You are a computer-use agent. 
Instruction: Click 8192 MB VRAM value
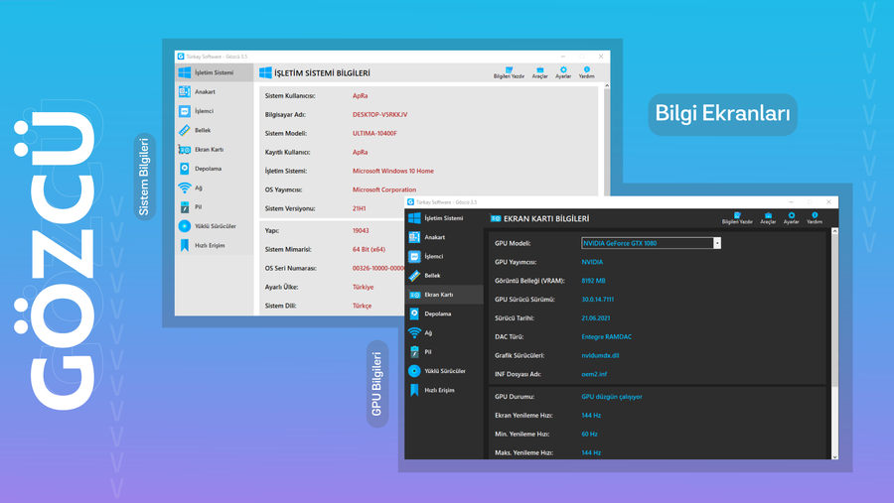point(594,281)
